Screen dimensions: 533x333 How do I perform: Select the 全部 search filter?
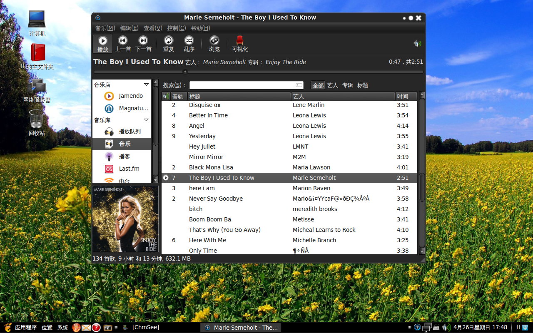point(318,85)
